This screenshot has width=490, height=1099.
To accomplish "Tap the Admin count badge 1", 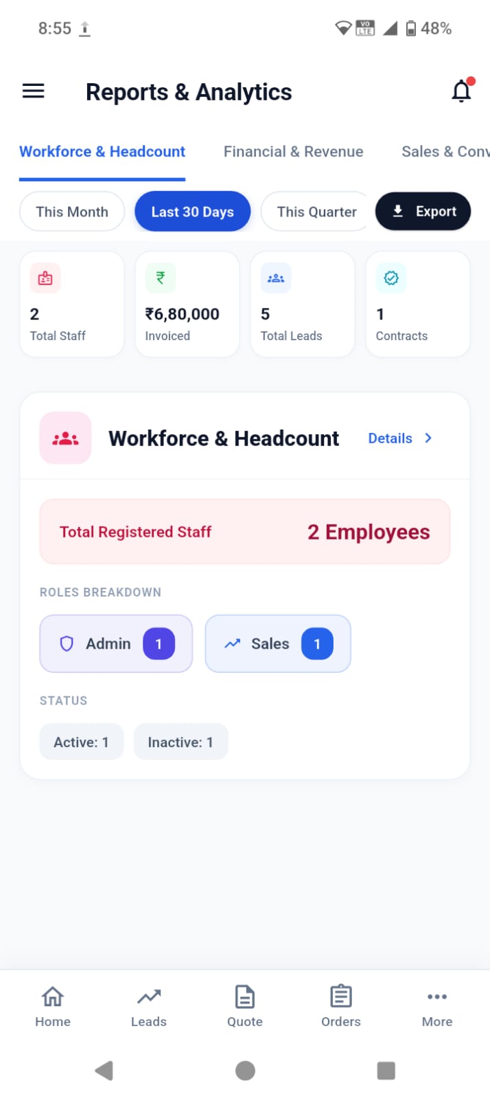I will click(x=159, y=644).
